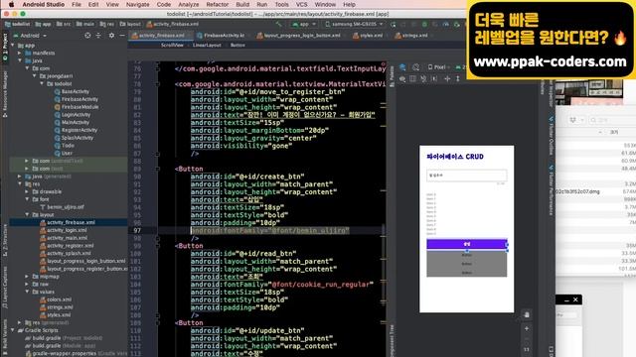Click the Make Project hammer icon
The width and height of the screenshot is (636, 357).
279,24
